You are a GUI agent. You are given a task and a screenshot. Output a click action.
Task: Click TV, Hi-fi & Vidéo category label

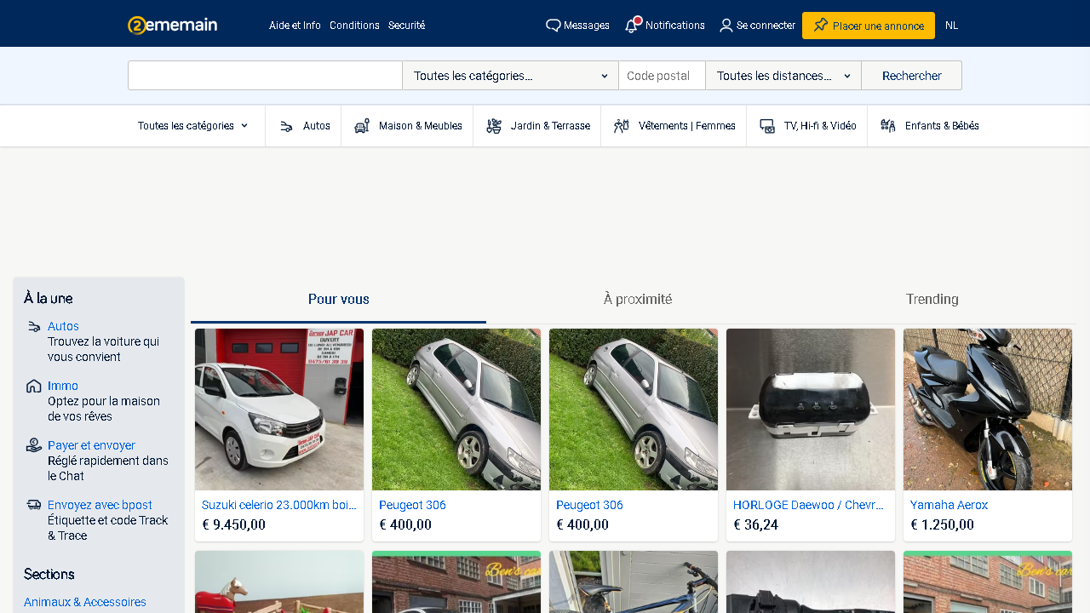pos(820,126)
